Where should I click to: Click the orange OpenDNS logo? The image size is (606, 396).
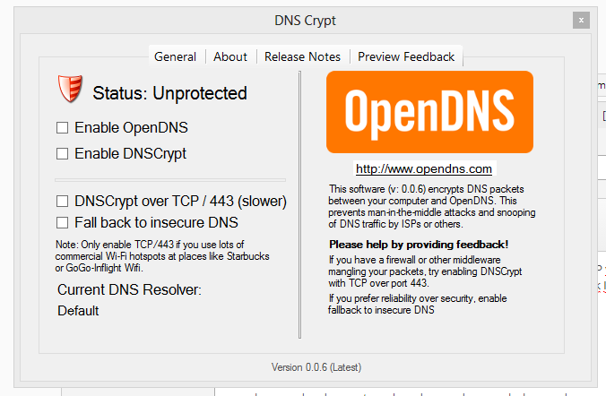429,112
